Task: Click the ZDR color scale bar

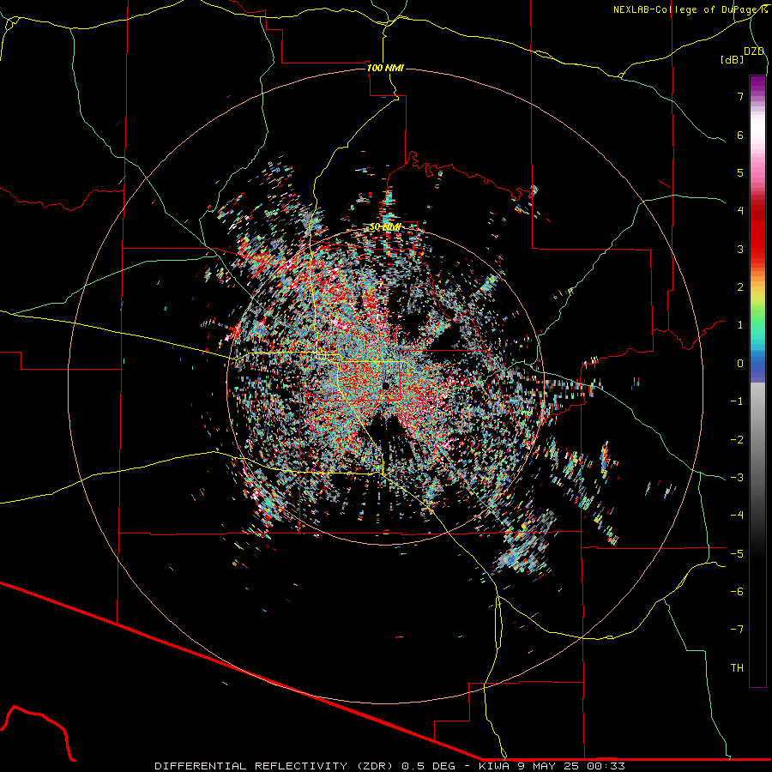Action: [757, 382]
